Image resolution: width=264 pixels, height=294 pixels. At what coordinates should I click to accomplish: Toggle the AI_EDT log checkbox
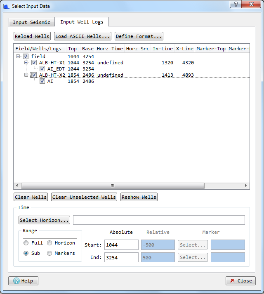[x=42, y=69]
